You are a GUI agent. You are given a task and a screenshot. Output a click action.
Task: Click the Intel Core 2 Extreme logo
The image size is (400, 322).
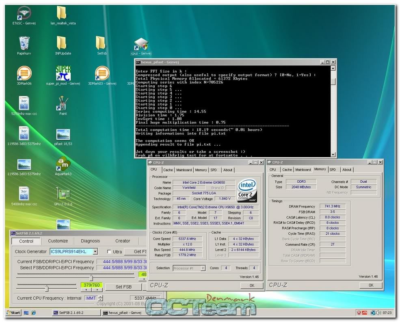(247, 191)
